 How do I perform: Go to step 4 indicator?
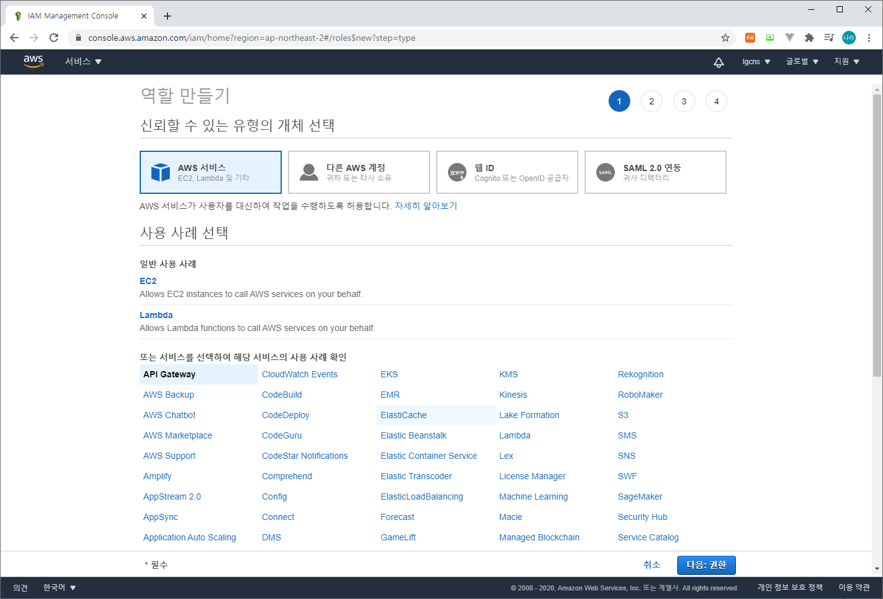coord(716,101)
